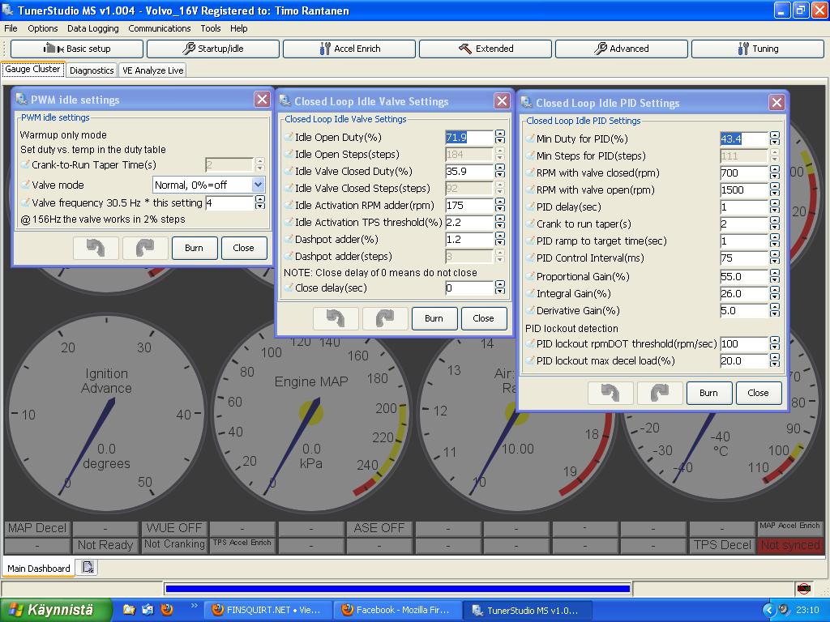The image size is (830, 622).
Task: Click Burn in Closed Loop Idle PID Settings
Action: coord(708,393)
